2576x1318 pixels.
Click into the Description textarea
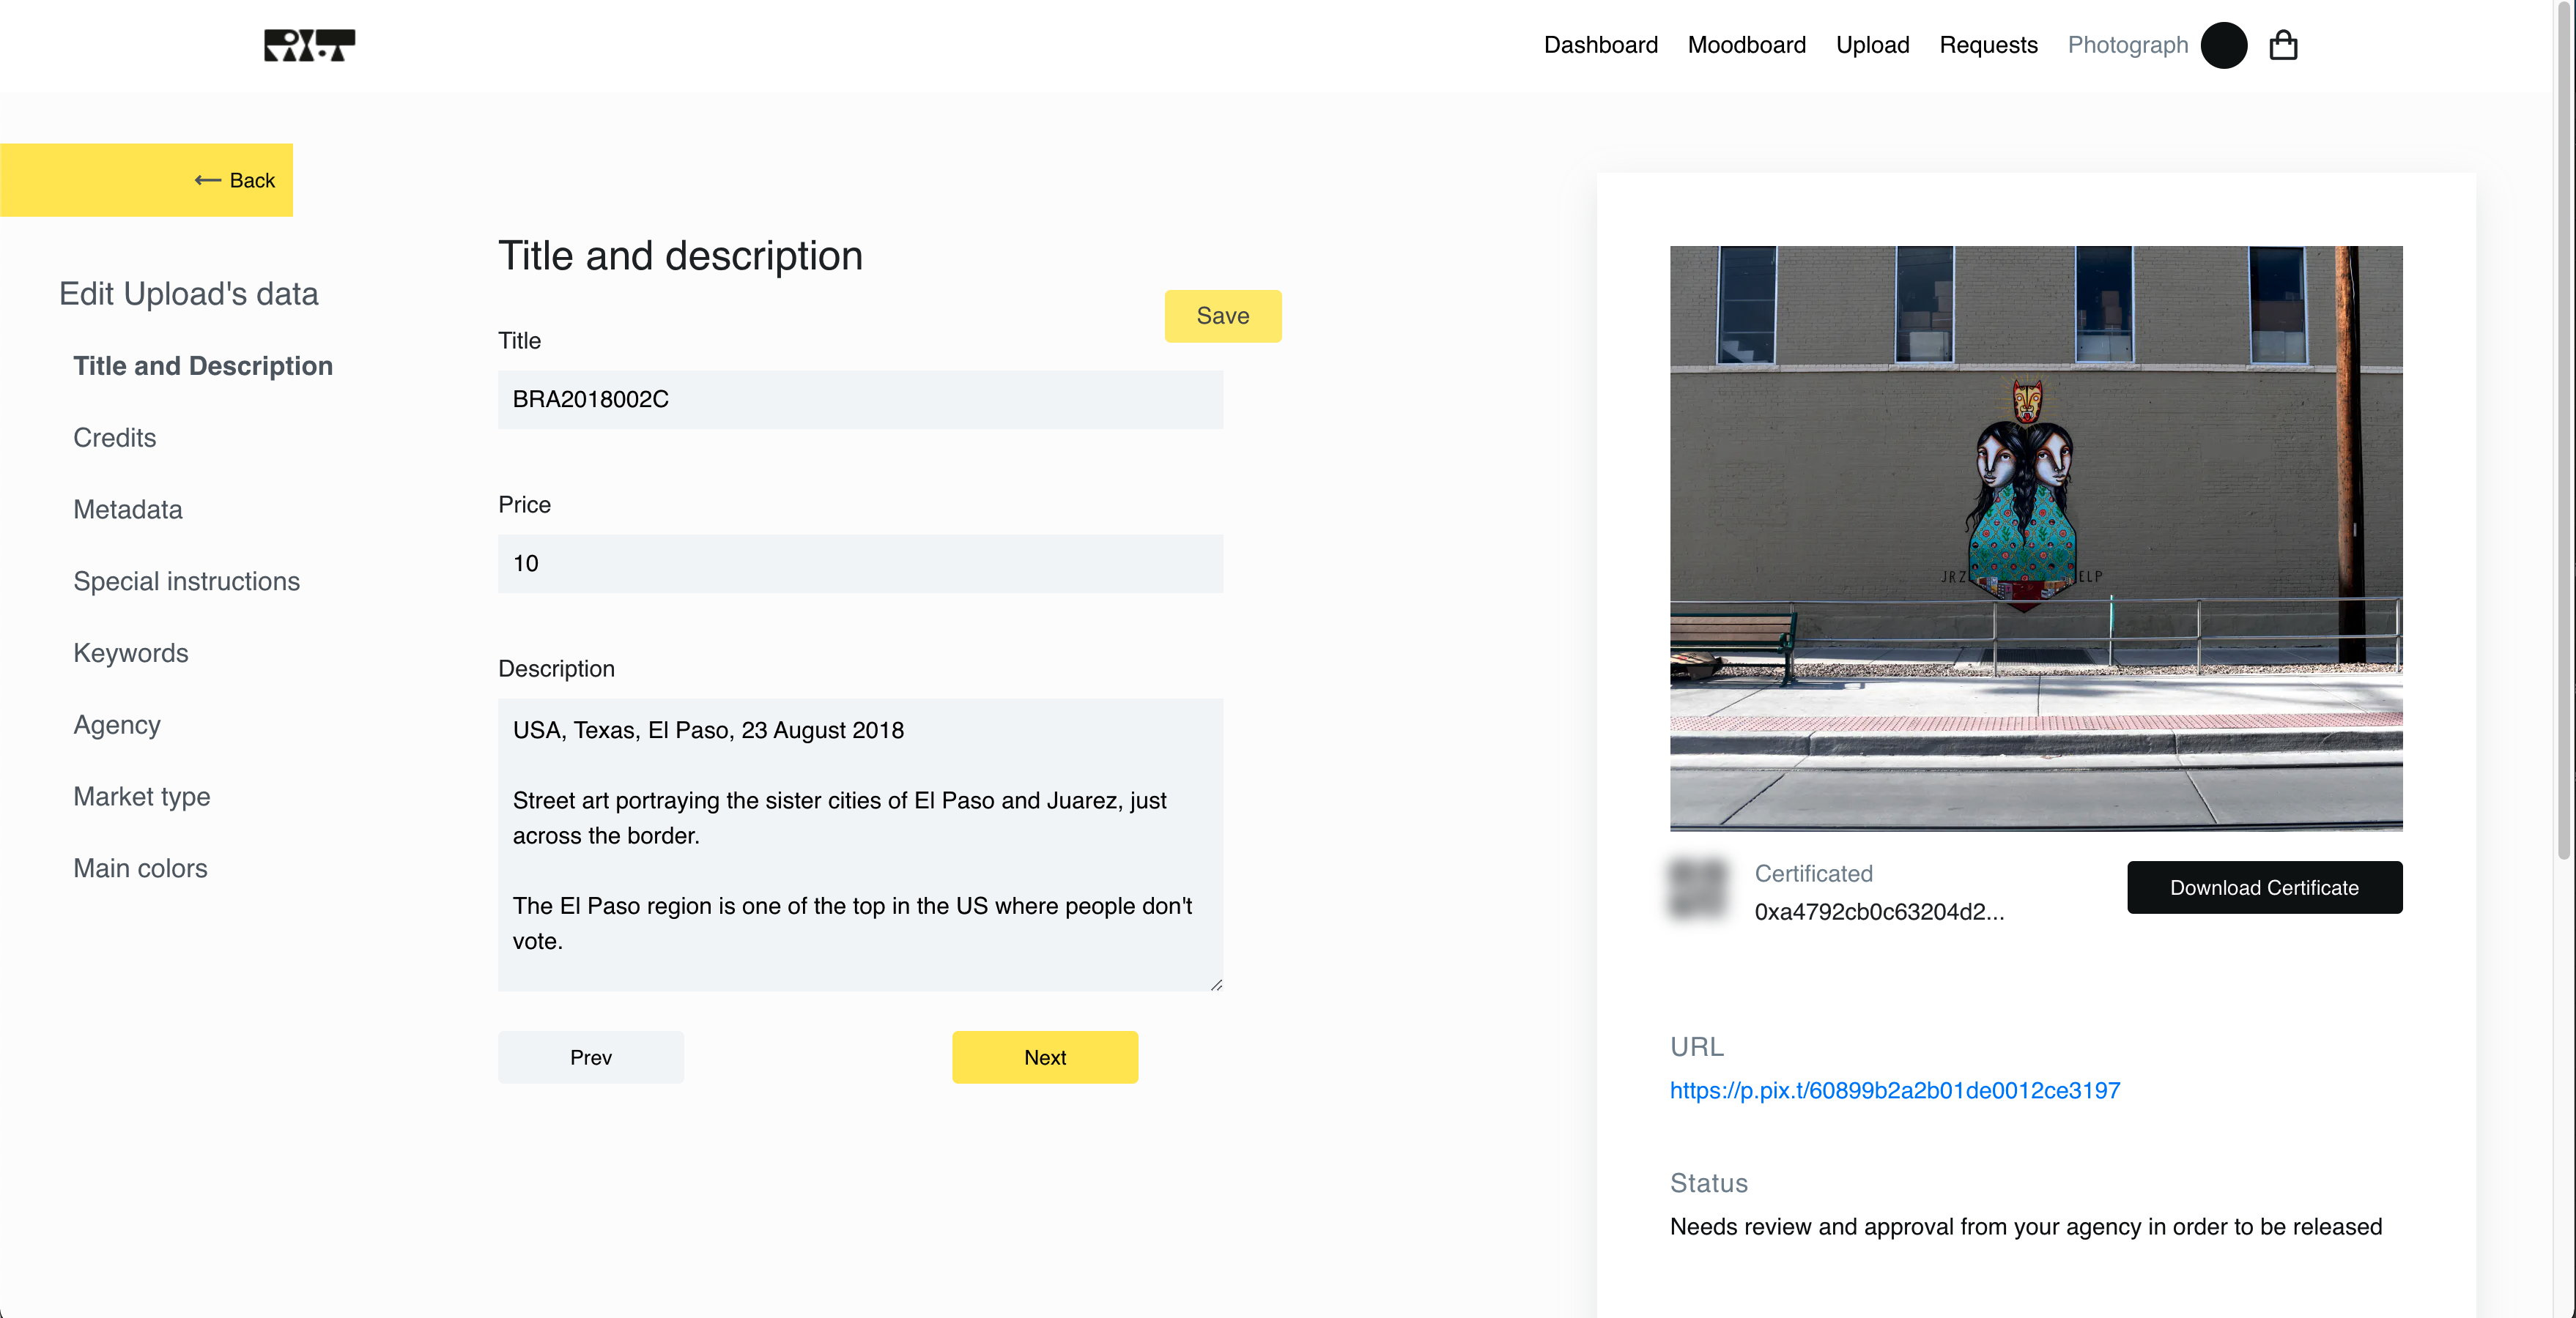click(860, 844)
